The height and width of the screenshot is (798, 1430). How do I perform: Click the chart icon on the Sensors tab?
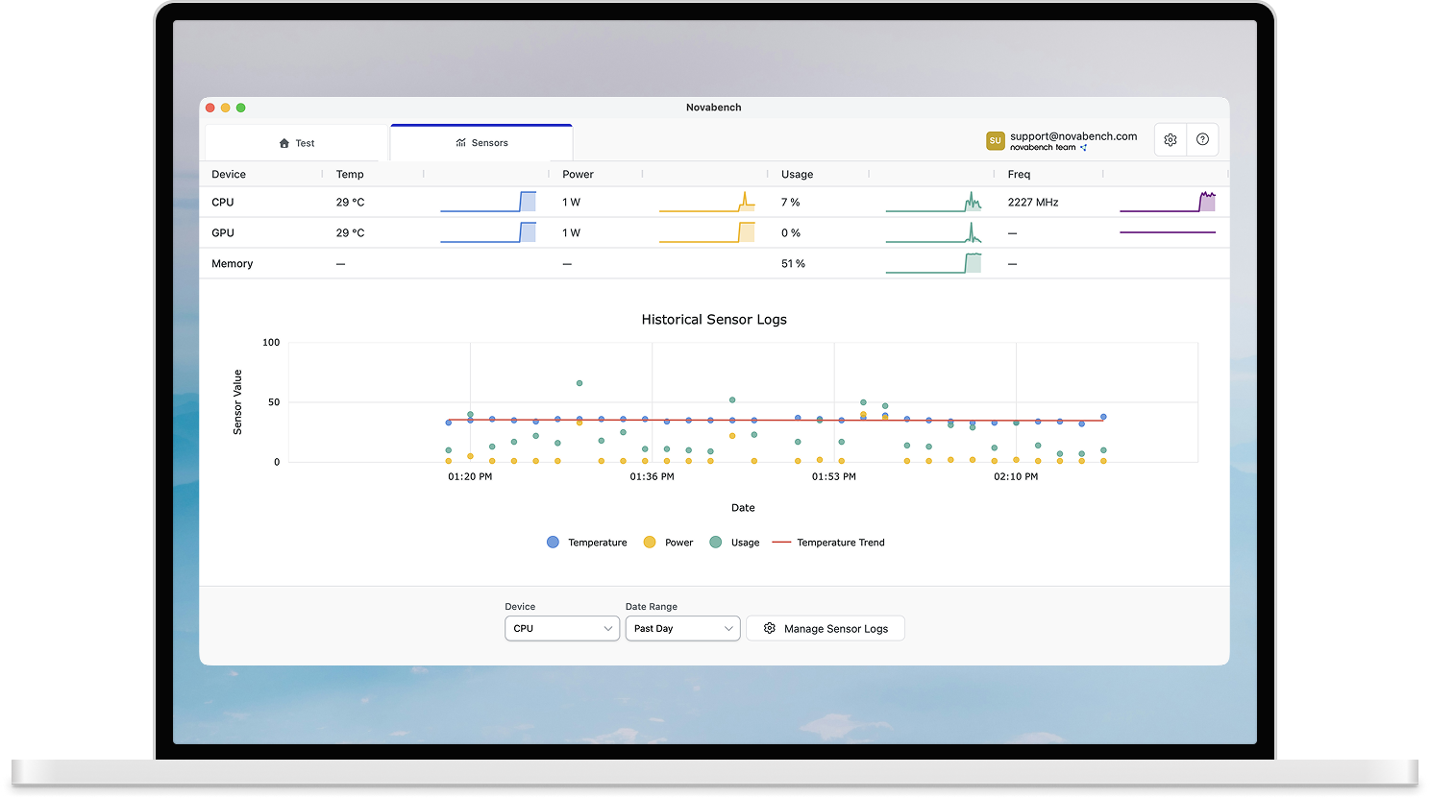[458, 142]
